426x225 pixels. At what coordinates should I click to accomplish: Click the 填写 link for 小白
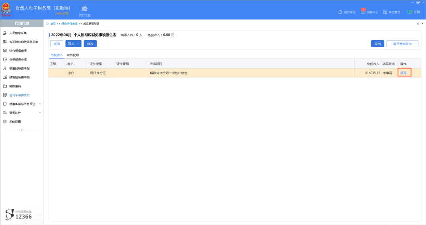click(403, 73)
